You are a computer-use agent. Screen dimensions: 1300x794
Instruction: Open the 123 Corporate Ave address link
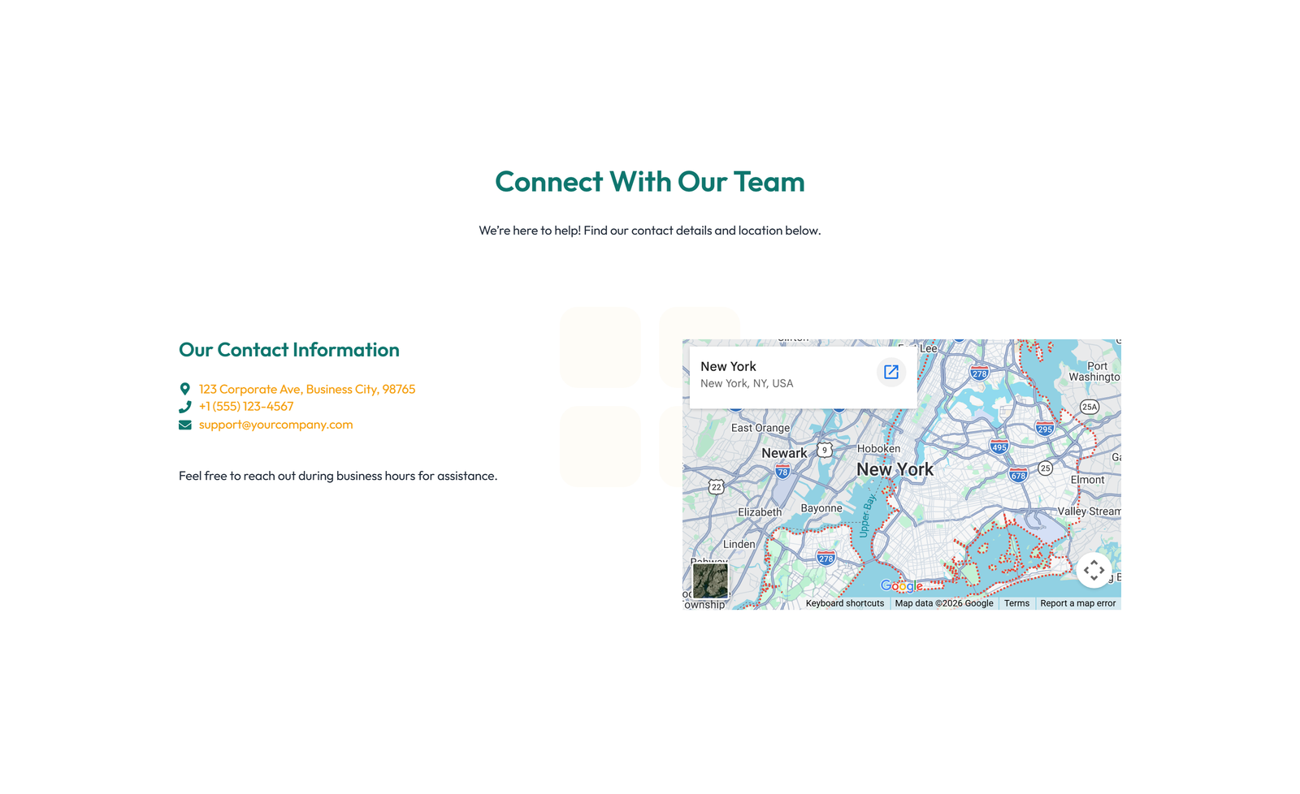[x=307, y=389]
